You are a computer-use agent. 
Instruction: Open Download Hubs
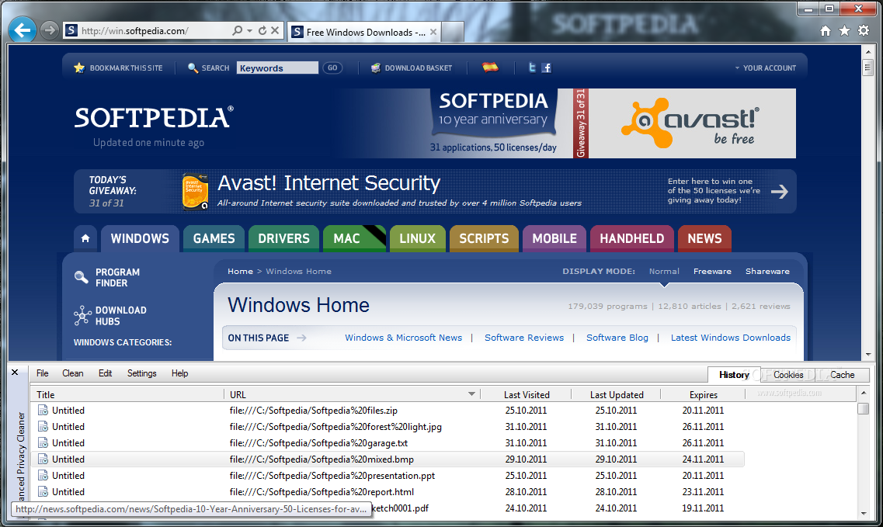(x=110, y=315)
